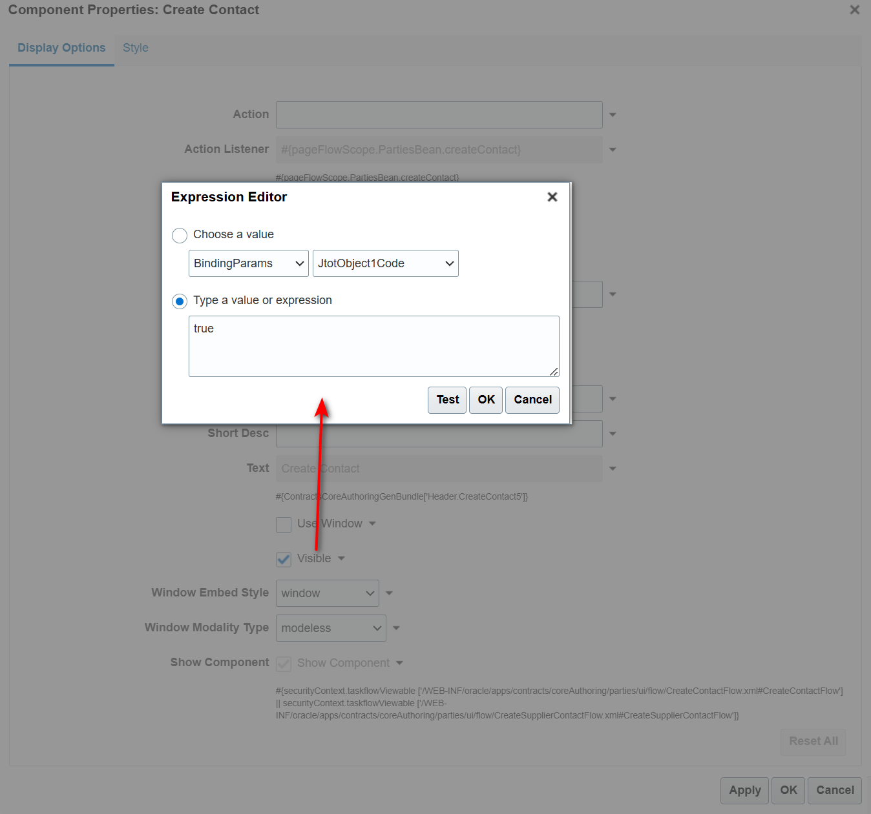Image resolution: width=871 pixels, height=814 pixels.
Task: Expand the Action Listener options arrow
Action: tap(613, 150)
